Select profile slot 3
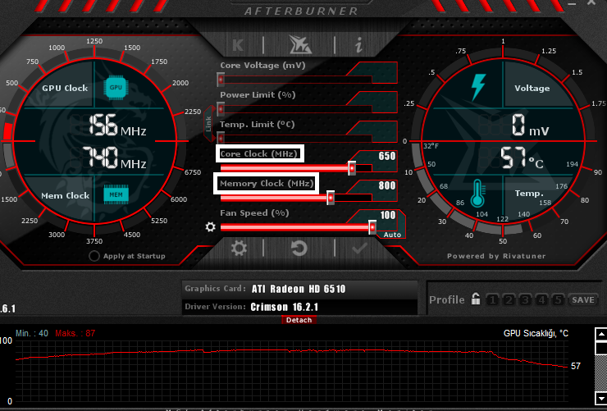The height and width of the screenshot is (411, 607). (x=525, y=300)
